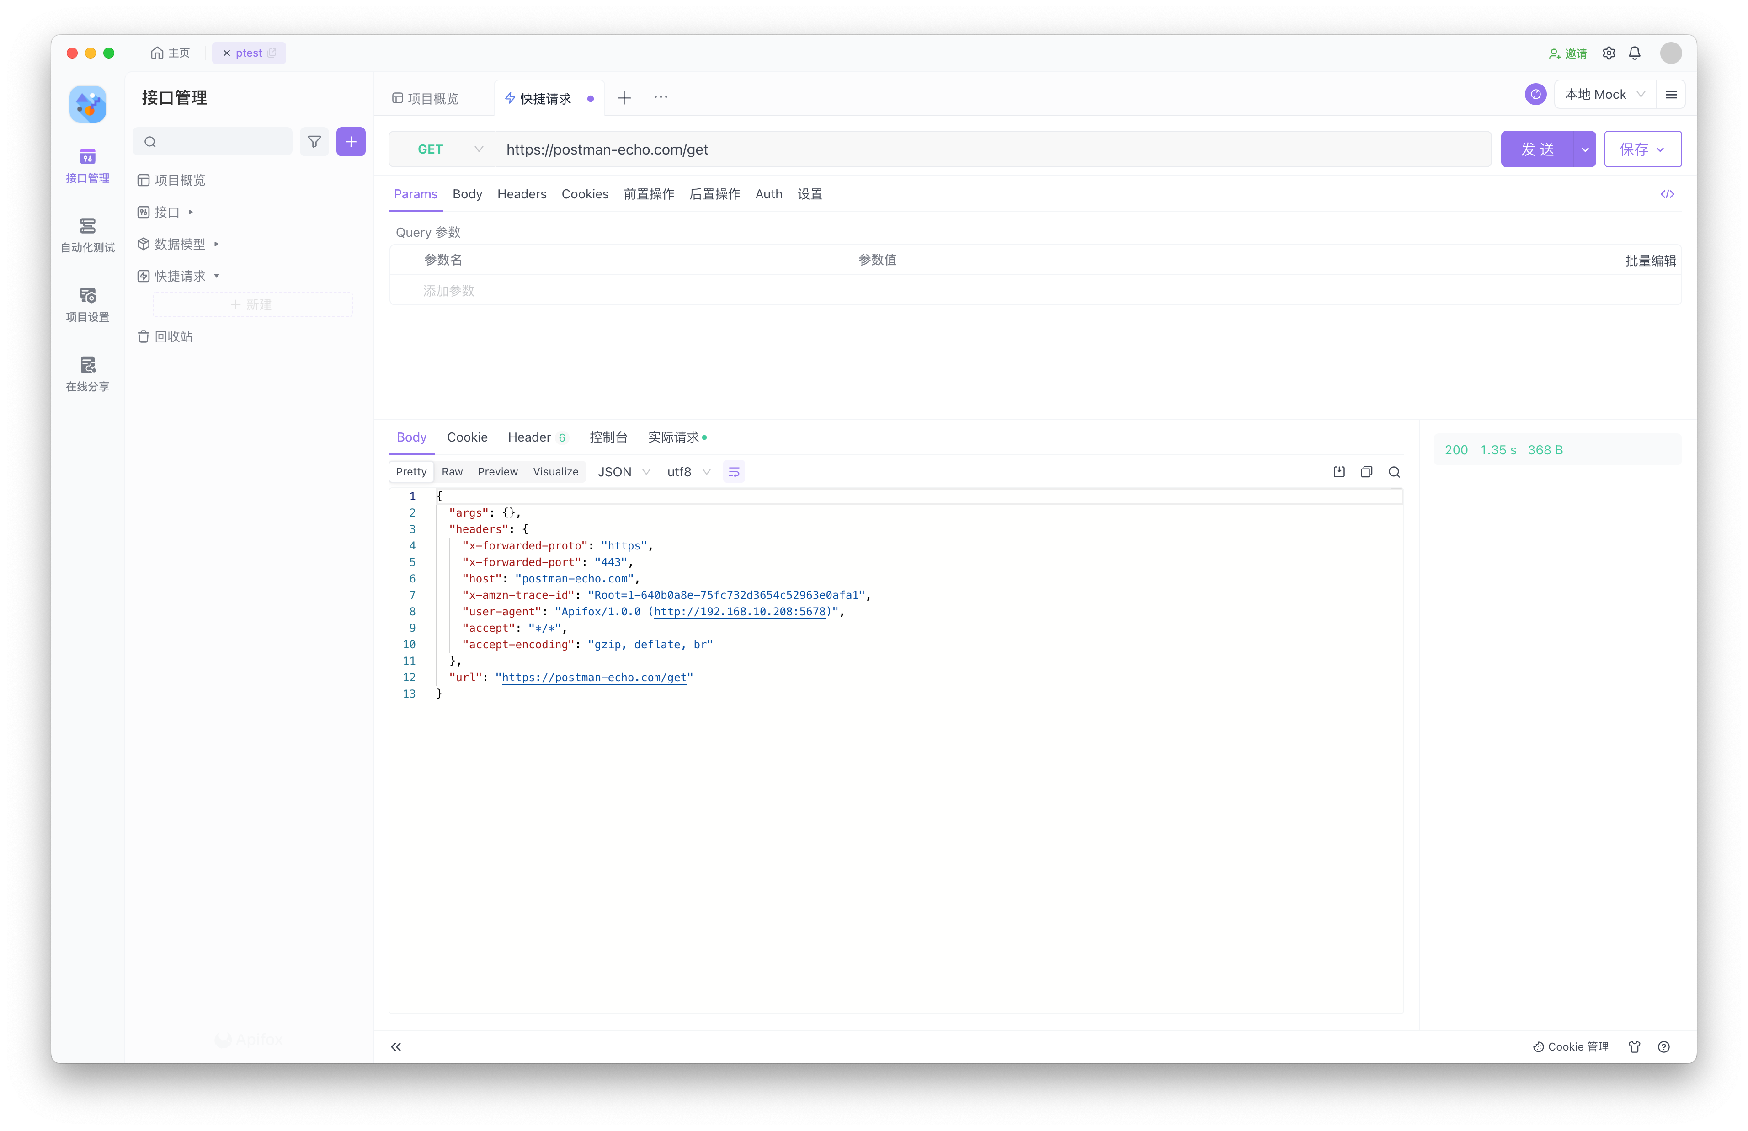
Task: Search within the response body
Action: (1394, 471)
